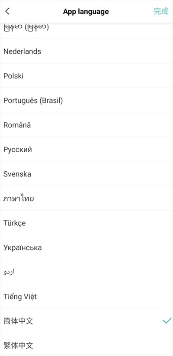173x356 pixels.
Task: Click the checkmark next to 简体中文
Action: (167, 321)
